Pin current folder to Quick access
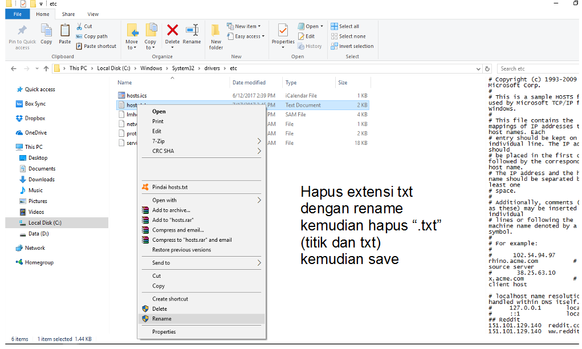 [22, 35]
